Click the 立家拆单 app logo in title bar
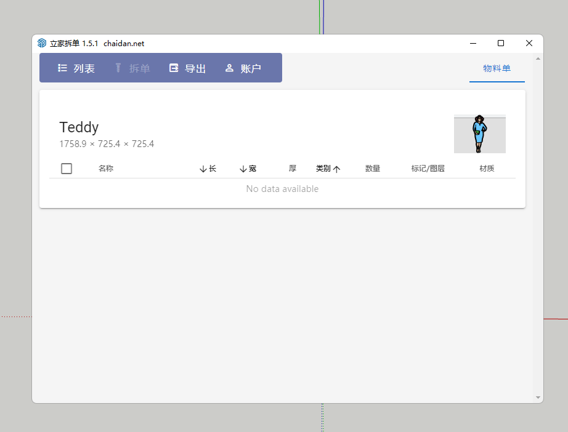 pos(42,43)
